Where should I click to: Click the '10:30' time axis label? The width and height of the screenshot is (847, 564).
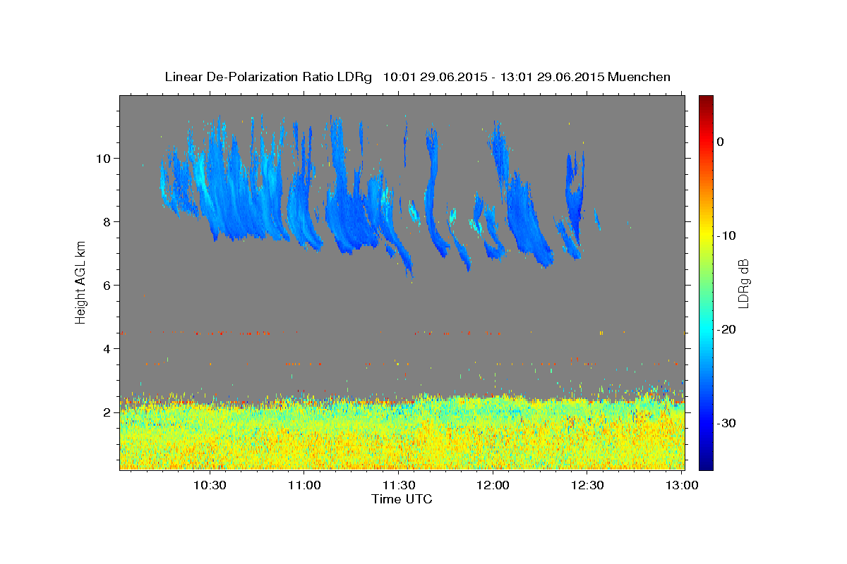[209, 485]
